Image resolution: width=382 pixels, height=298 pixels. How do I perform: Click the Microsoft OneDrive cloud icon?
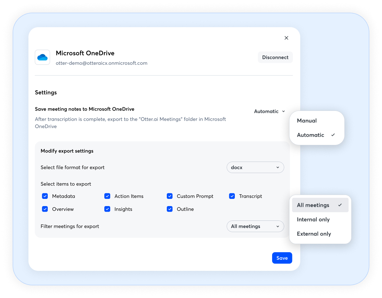coord(43,57)
